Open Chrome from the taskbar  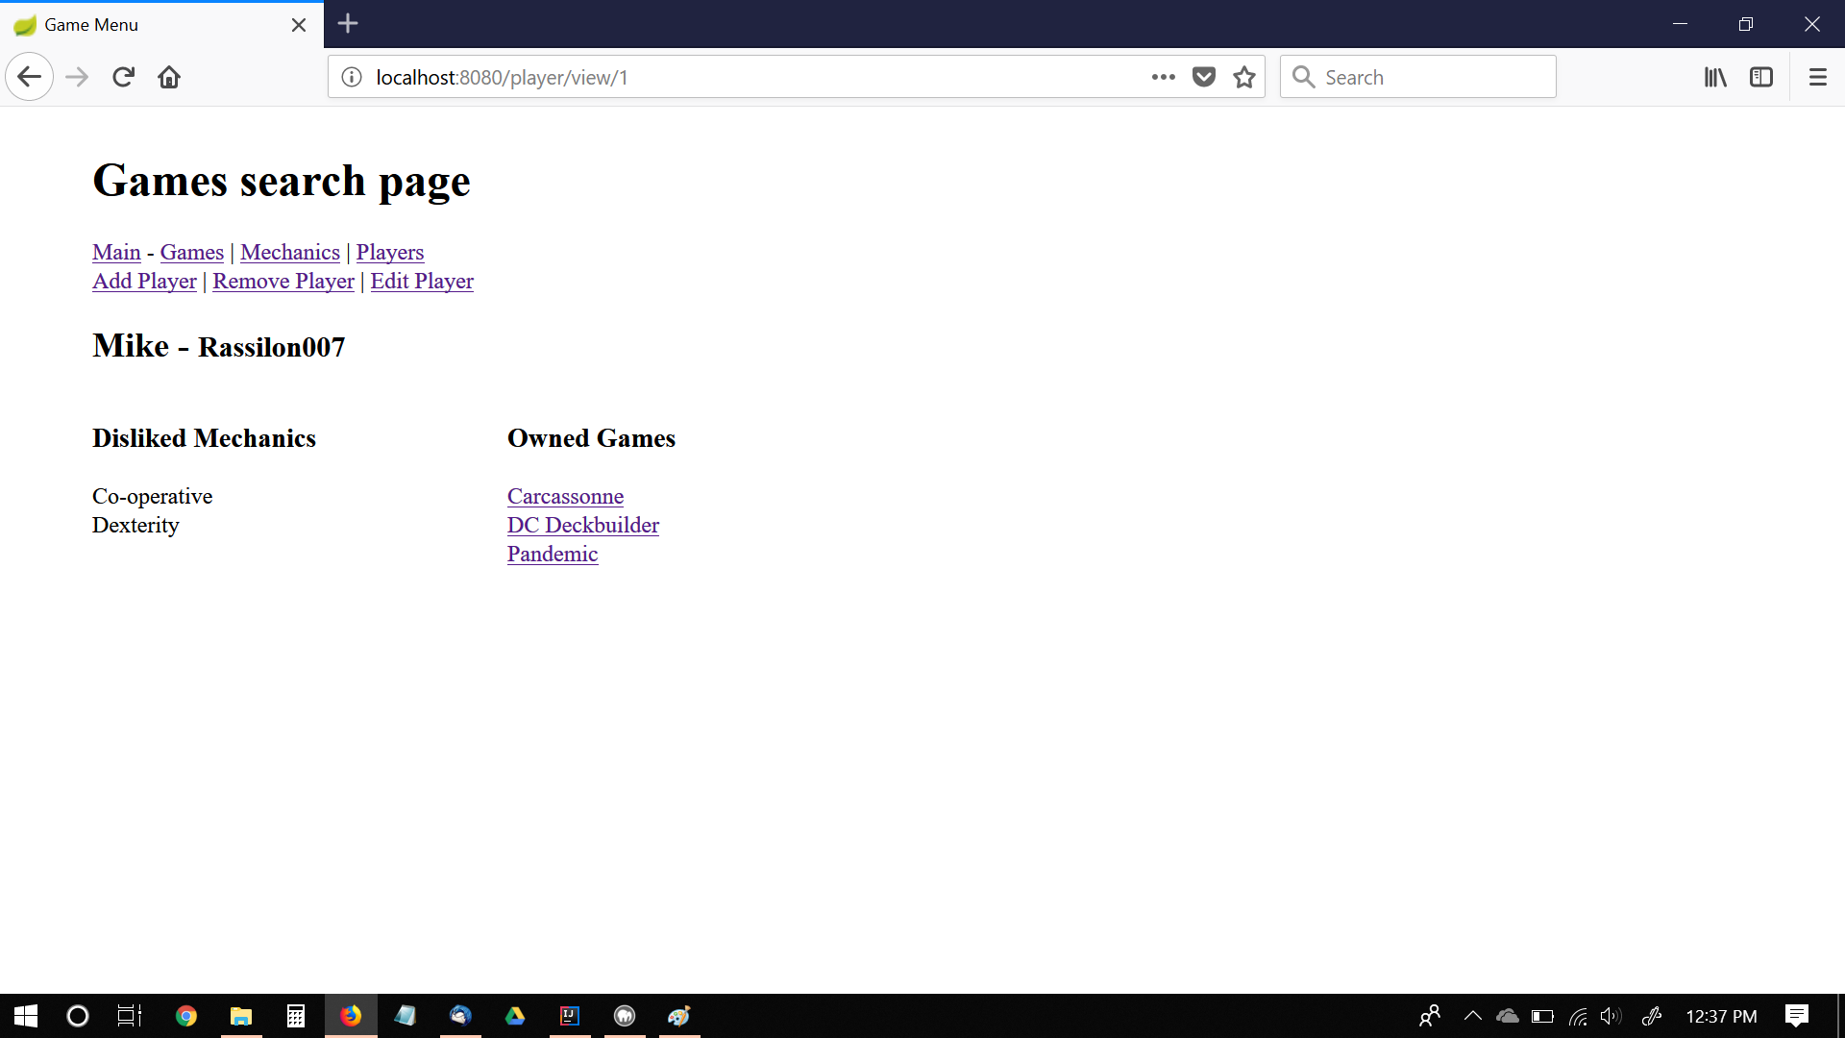point(186,1016)
